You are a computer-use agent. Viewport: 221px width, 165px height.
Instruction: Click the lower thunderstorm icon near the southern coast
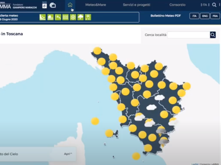(164, 142)
